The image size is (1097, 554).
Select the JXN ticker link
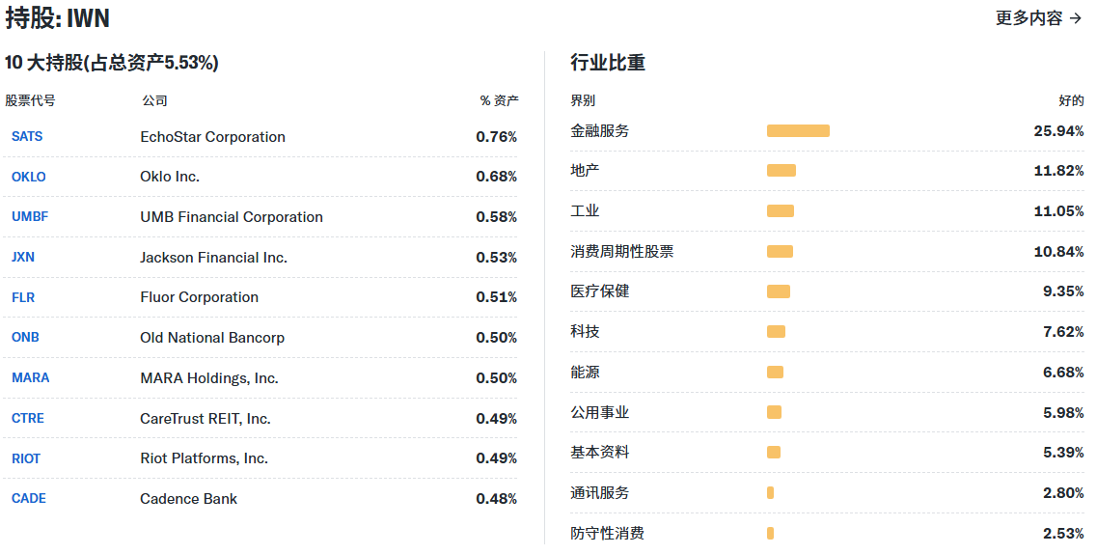[23, 258]
